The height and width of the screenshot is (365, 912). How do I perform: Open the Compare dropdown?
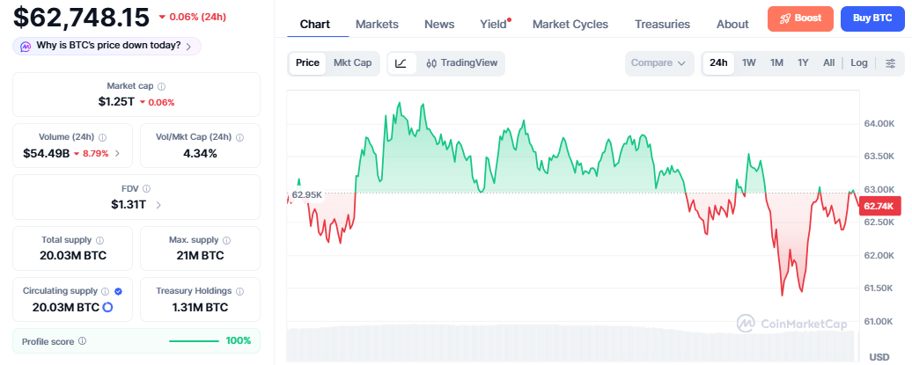click(659, 63)
